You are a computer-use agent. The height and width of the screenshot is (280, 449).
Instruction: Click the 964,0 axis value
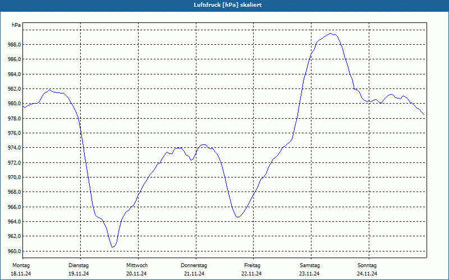[x=15, y=222]
